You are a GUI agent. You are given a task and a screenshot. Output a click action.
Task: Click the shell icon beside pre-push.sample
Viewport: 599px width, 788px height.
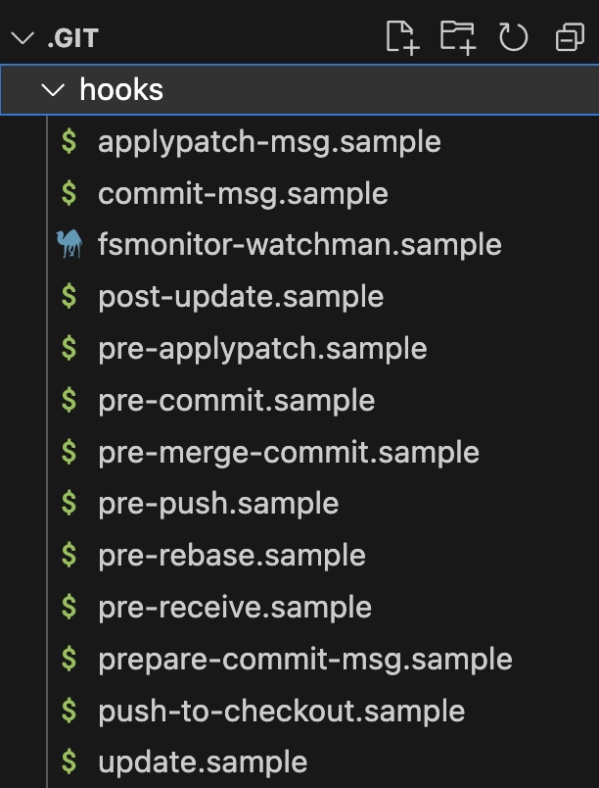coord(69,503)
